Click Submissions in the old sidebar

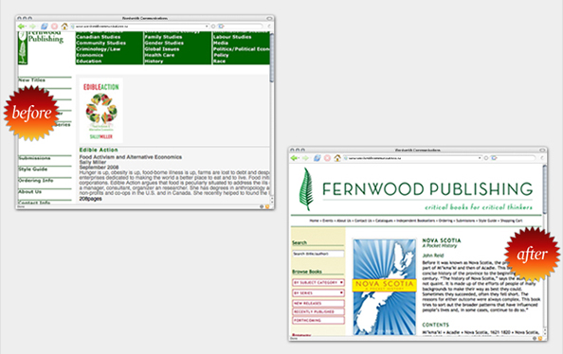point(34,158)
